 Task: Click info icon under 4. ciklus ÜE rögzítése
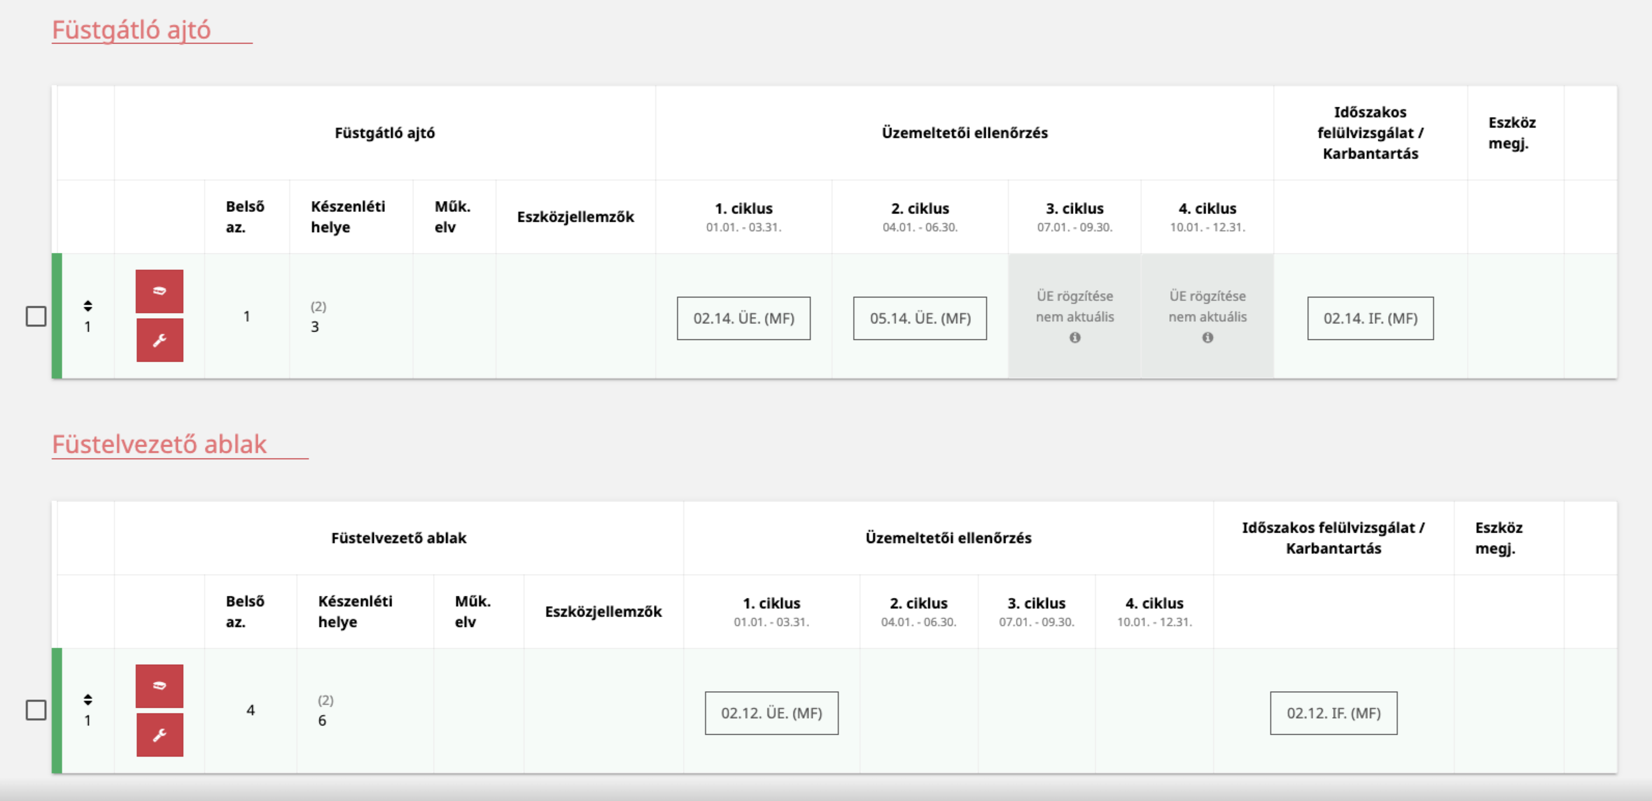click(1208, 338)
